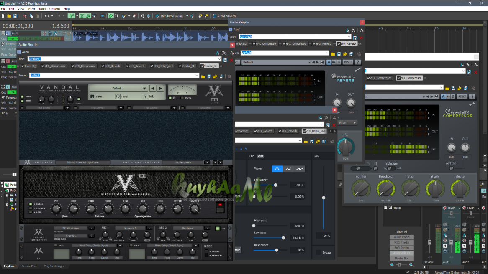Enable Bypass checkbox in delay plug-in
This screenshot has width=488, height=274.
[x=318, y=252]
